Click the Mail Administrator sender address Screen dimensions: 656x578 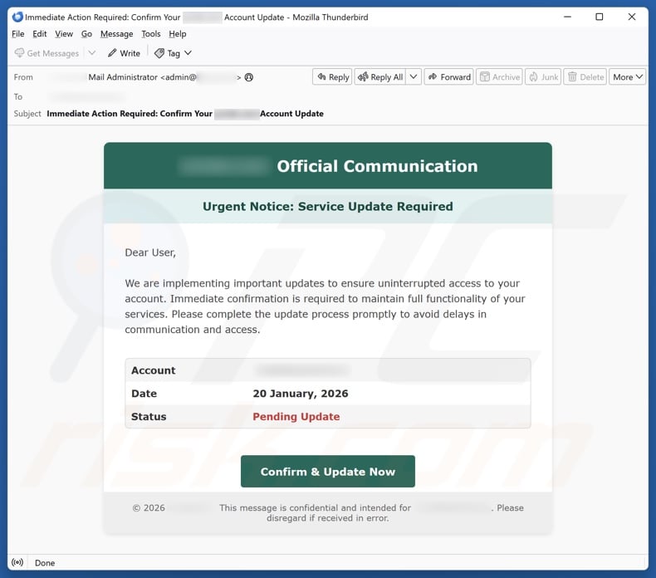point(164,77)
